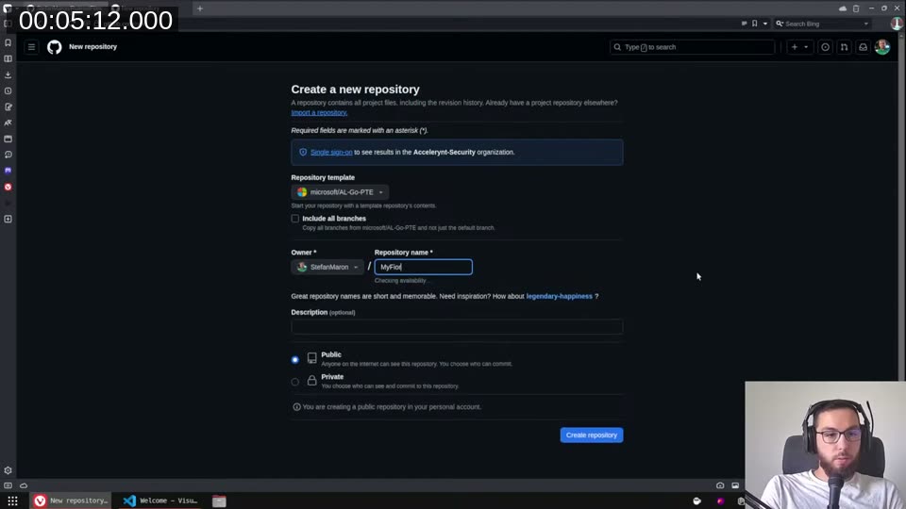906x509 pixels.
Task: Open Vivaldi sessions panel icon
Action: (x=8, y=155)
